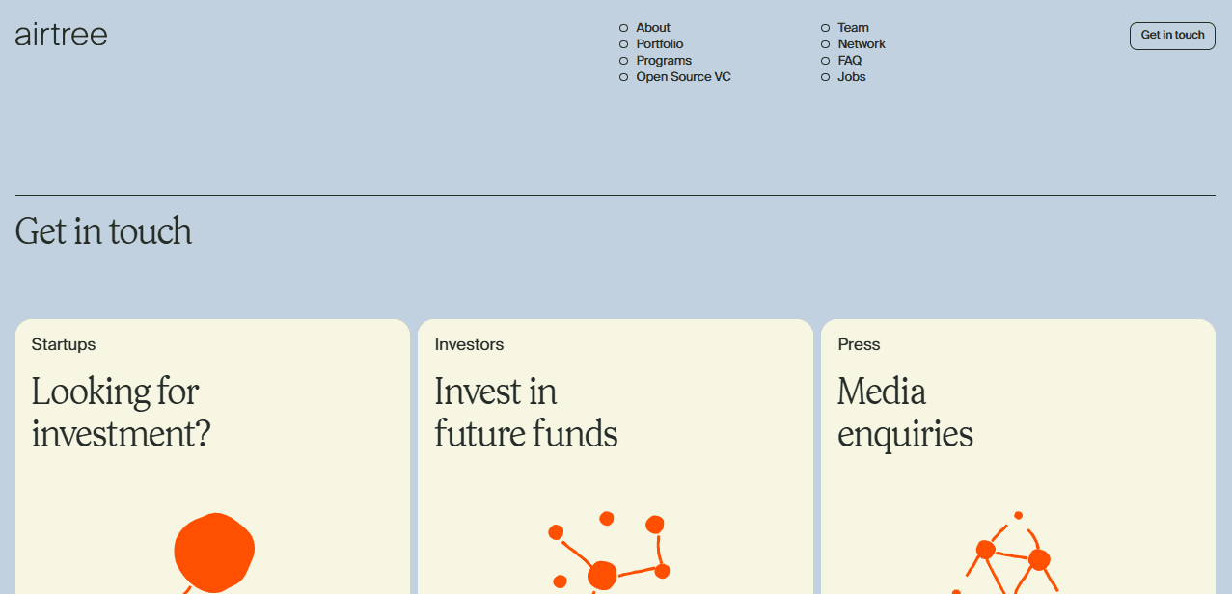The image size is (1232, 594).
Task: Click the circle bullet beside Jobs
Action: (825, 77)
